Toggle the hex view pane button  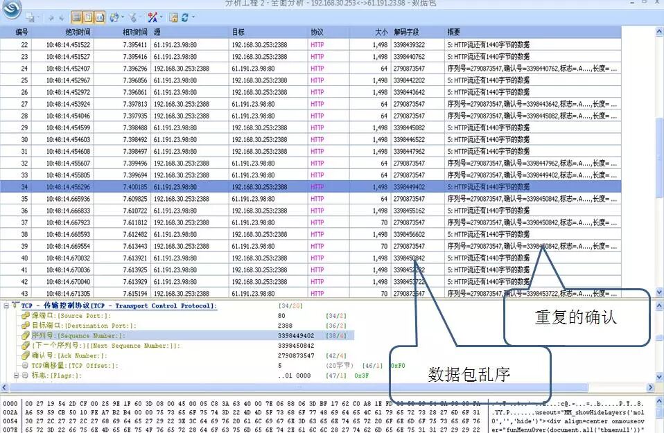100,17
